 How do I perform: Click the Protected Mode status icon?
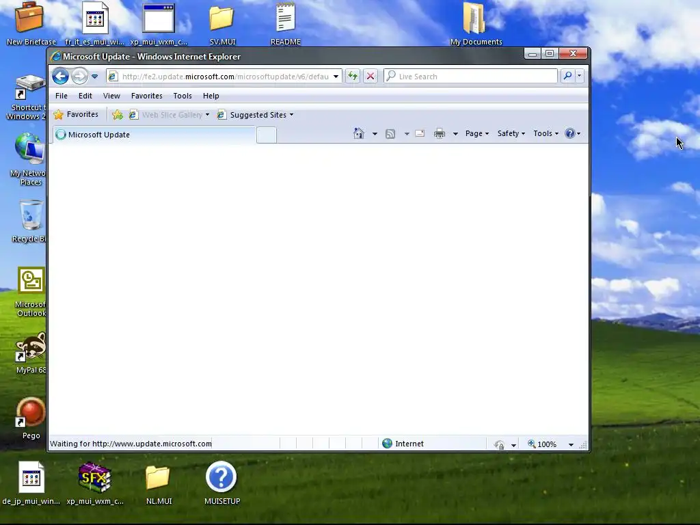point(500,444)
